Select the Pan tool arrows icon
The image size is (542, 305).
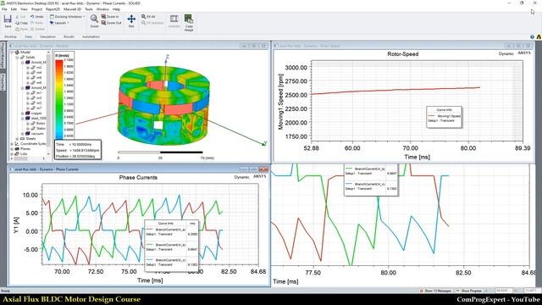131,19
